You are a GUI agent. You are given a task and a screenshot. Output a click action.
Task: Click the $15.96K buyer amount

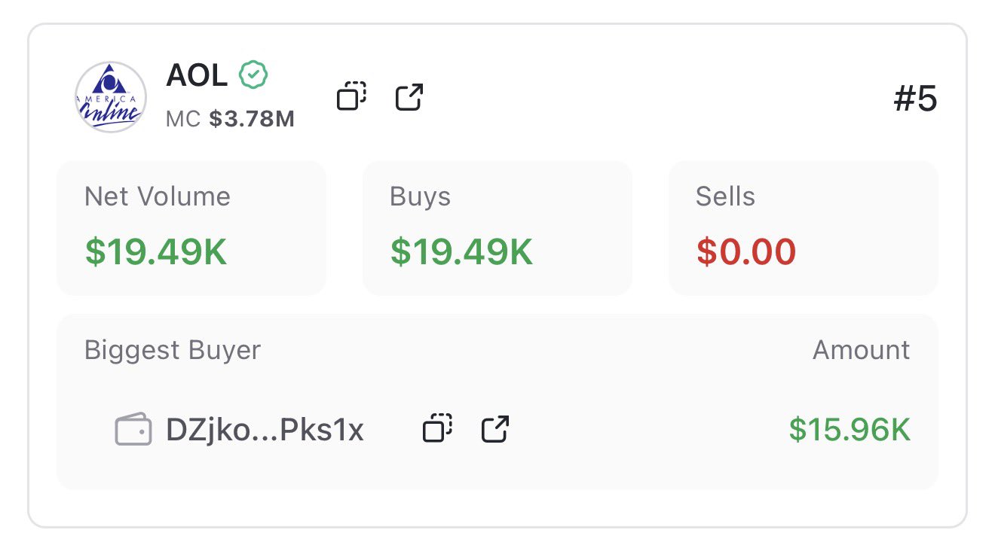click(x=850, y=430)
